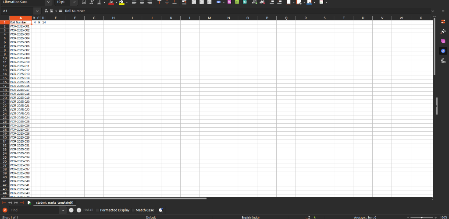Align cell content to the bottom
Viewport: 449px width, 219px height.
(x=175, y=2)
